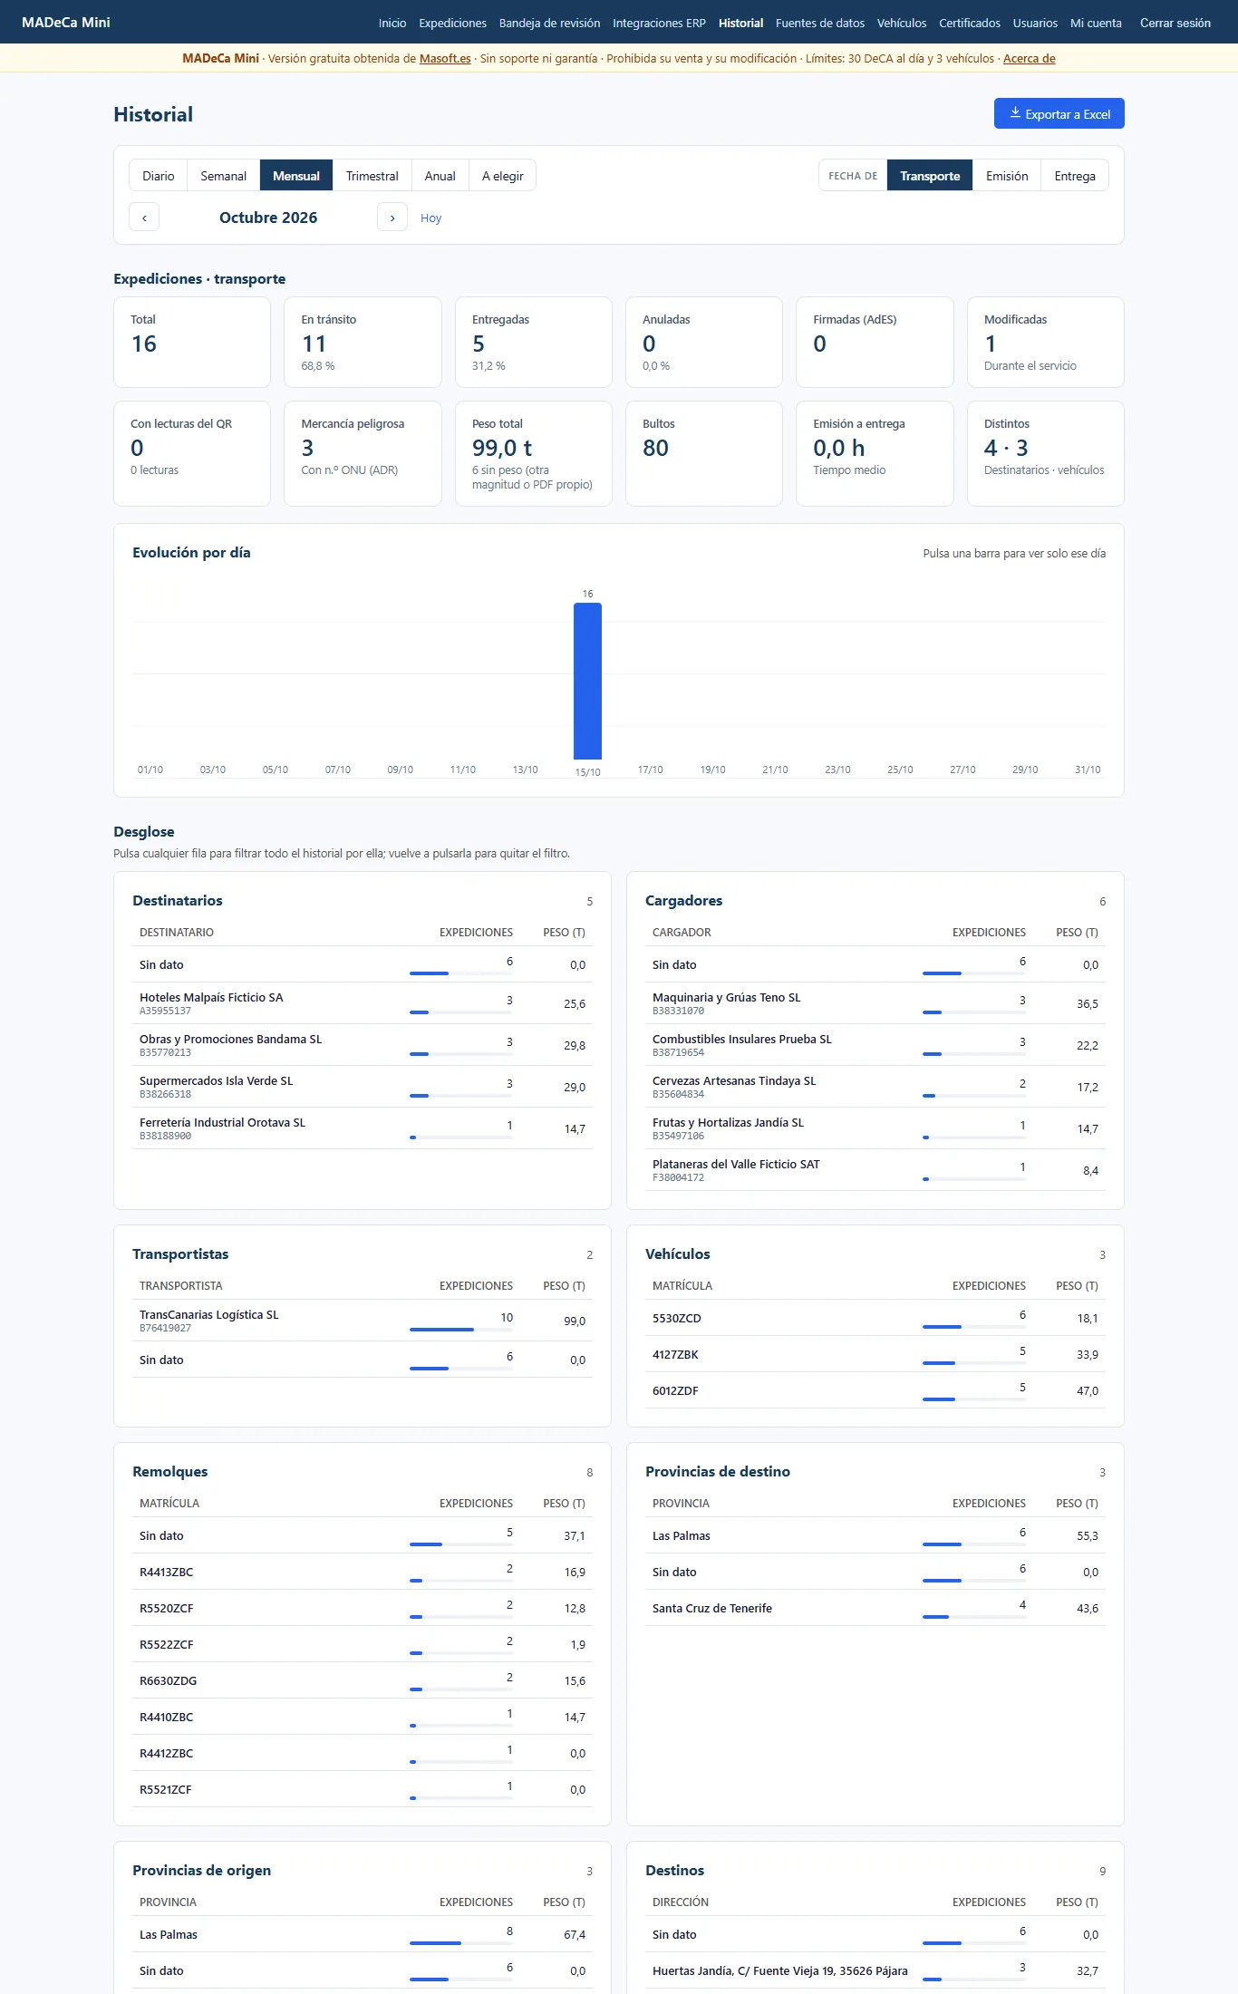
Task: Open Inicio in the top navigation
Action: click(x=392, y=23)
